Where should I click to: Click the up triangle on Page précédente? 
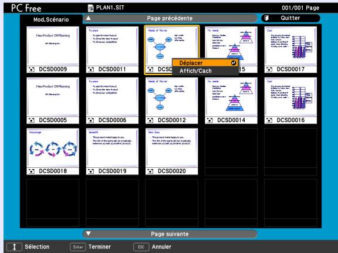click(x=88, y=18)
